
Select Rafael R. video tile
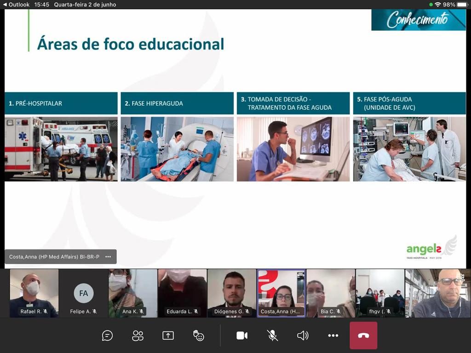pyautogui.click(x=34, y=293)
